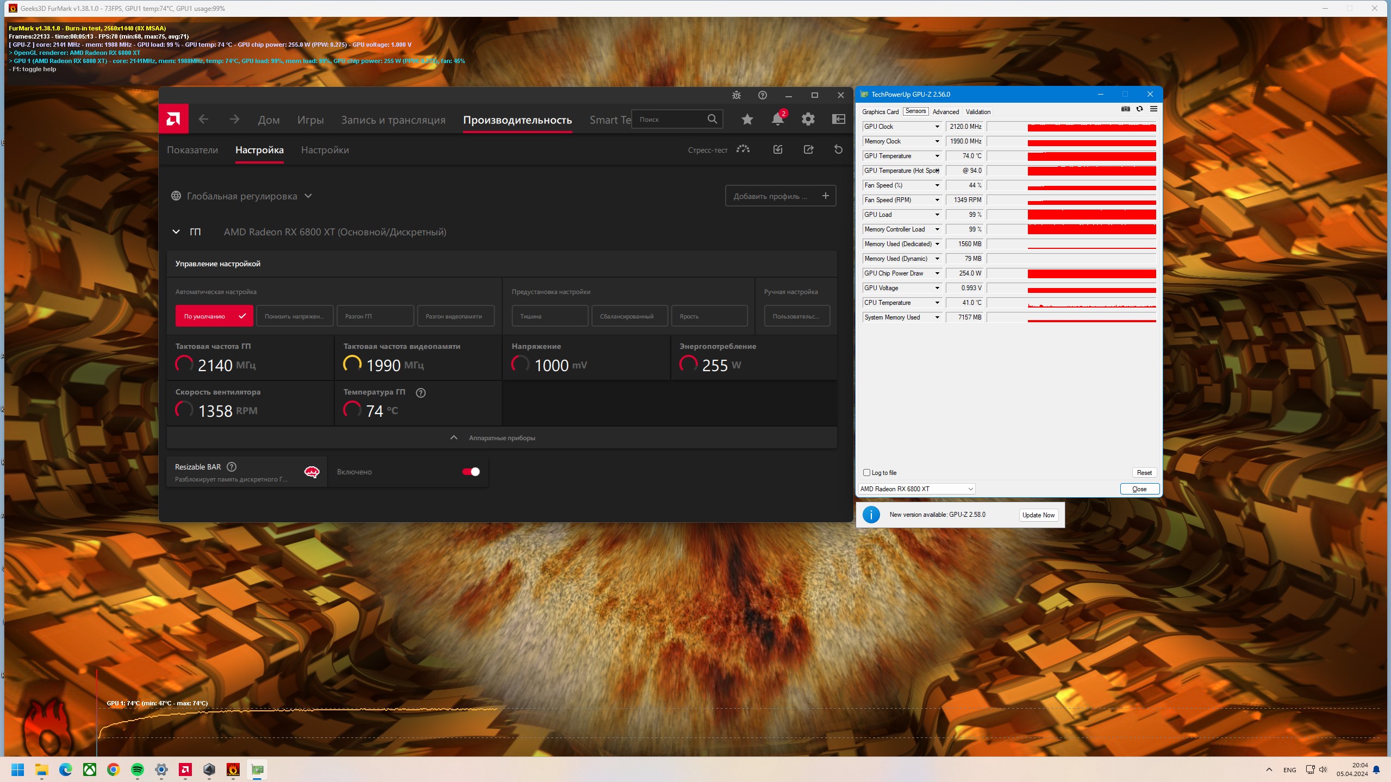
Task: Take GPU-Z screenshot with camera icon
Action: click(1126, 109)
